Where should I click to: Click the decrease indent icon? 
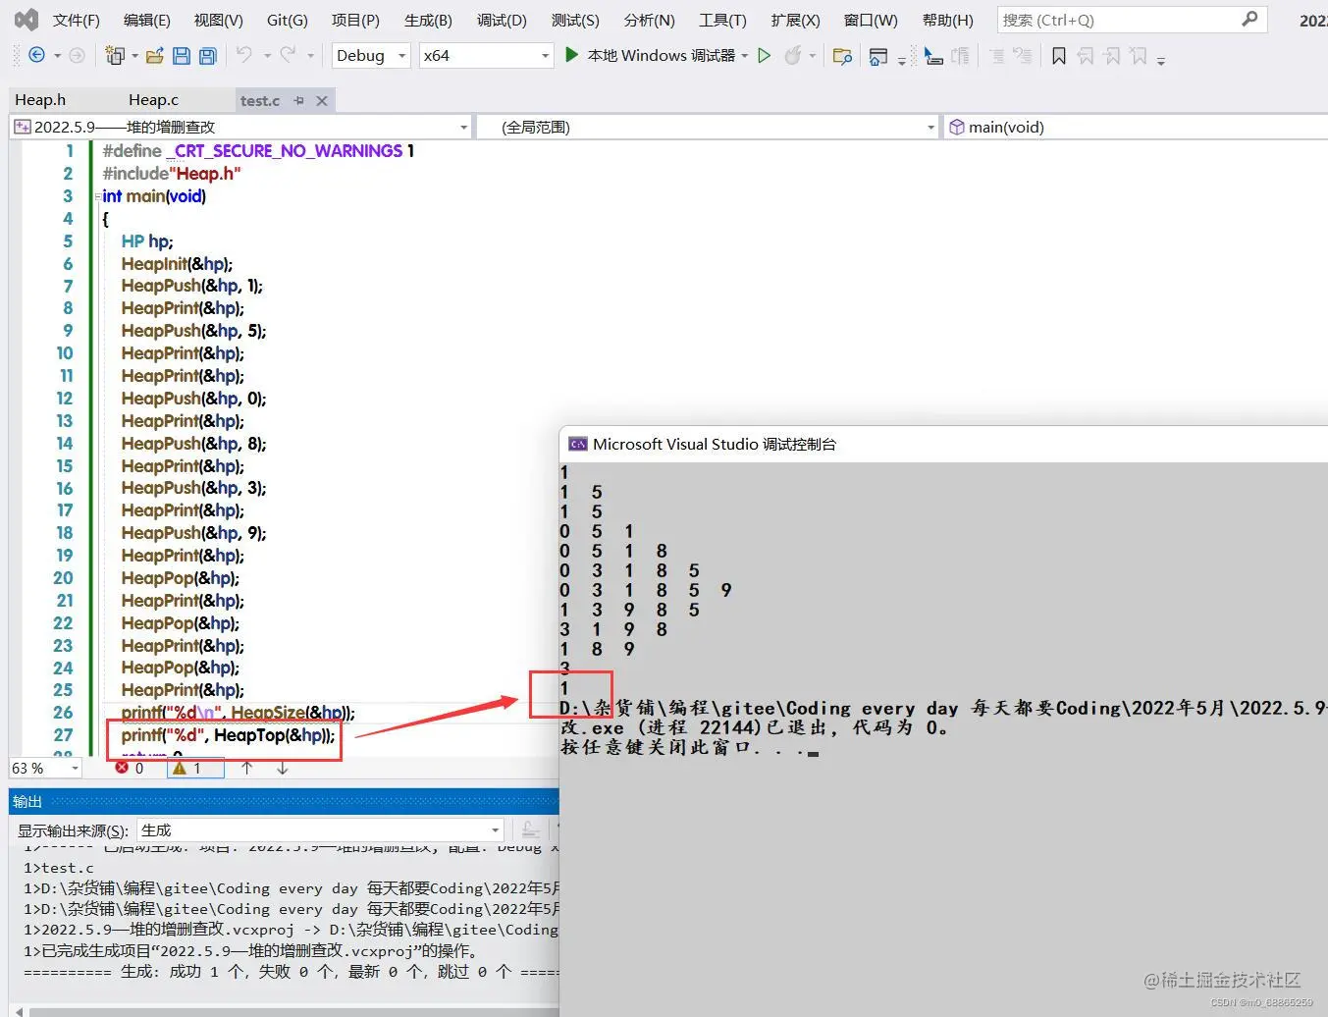coord(997,56)
